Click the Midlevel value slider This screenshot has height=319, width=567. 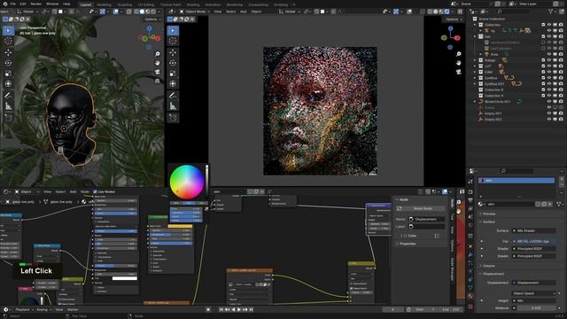point(537,308)
